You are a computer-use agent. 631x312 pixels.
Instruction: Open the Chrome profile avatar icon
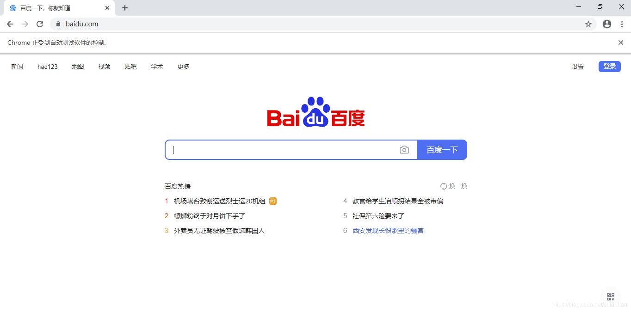607,24
